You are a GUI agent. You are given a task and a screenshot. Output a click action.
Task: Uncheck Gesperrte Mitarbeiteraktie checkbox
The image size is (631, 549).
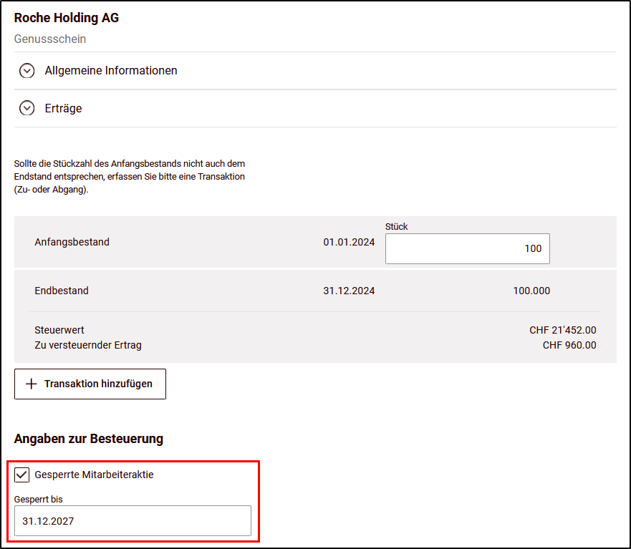pyautogui.click(x=21, y=475)
